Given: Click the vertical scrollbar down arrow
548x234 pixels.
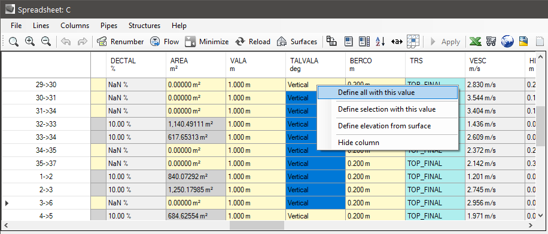Looking at the screenshot, I should (540, 215).
